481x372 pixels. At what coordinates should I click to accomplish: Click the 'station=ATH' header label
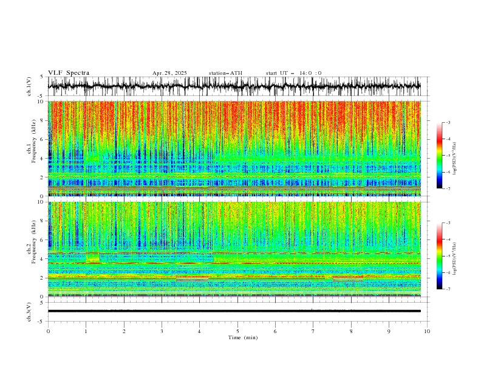pyautogui.click(x=225, y=73)
